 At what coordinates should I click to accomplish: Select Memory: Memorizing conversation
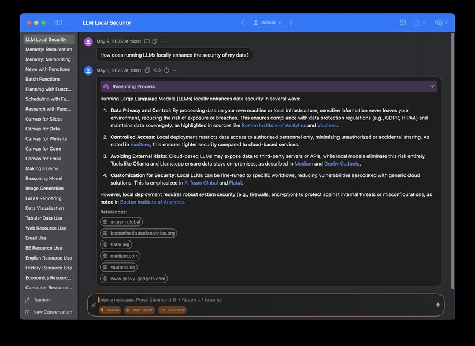(x=49, y=59)
